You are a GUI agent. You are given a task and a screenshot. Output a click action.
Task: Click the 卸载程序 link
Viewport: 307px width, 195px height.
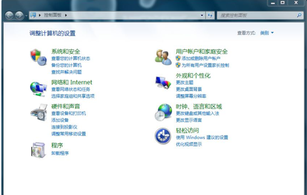pos(60,153)
